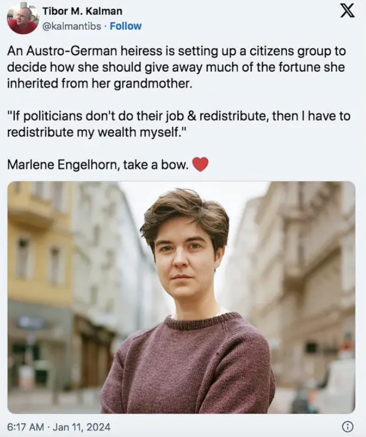
Task: Click the Jan 11, 2024 date
Action: 81,427
